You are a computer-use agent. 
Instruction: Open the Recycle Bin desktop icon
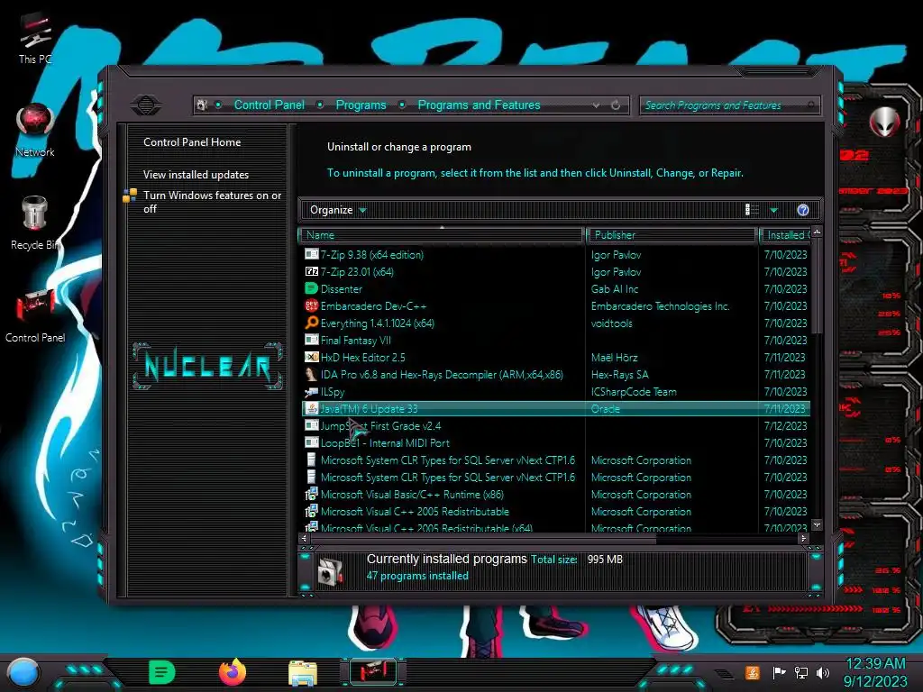[x=35, y=223]
